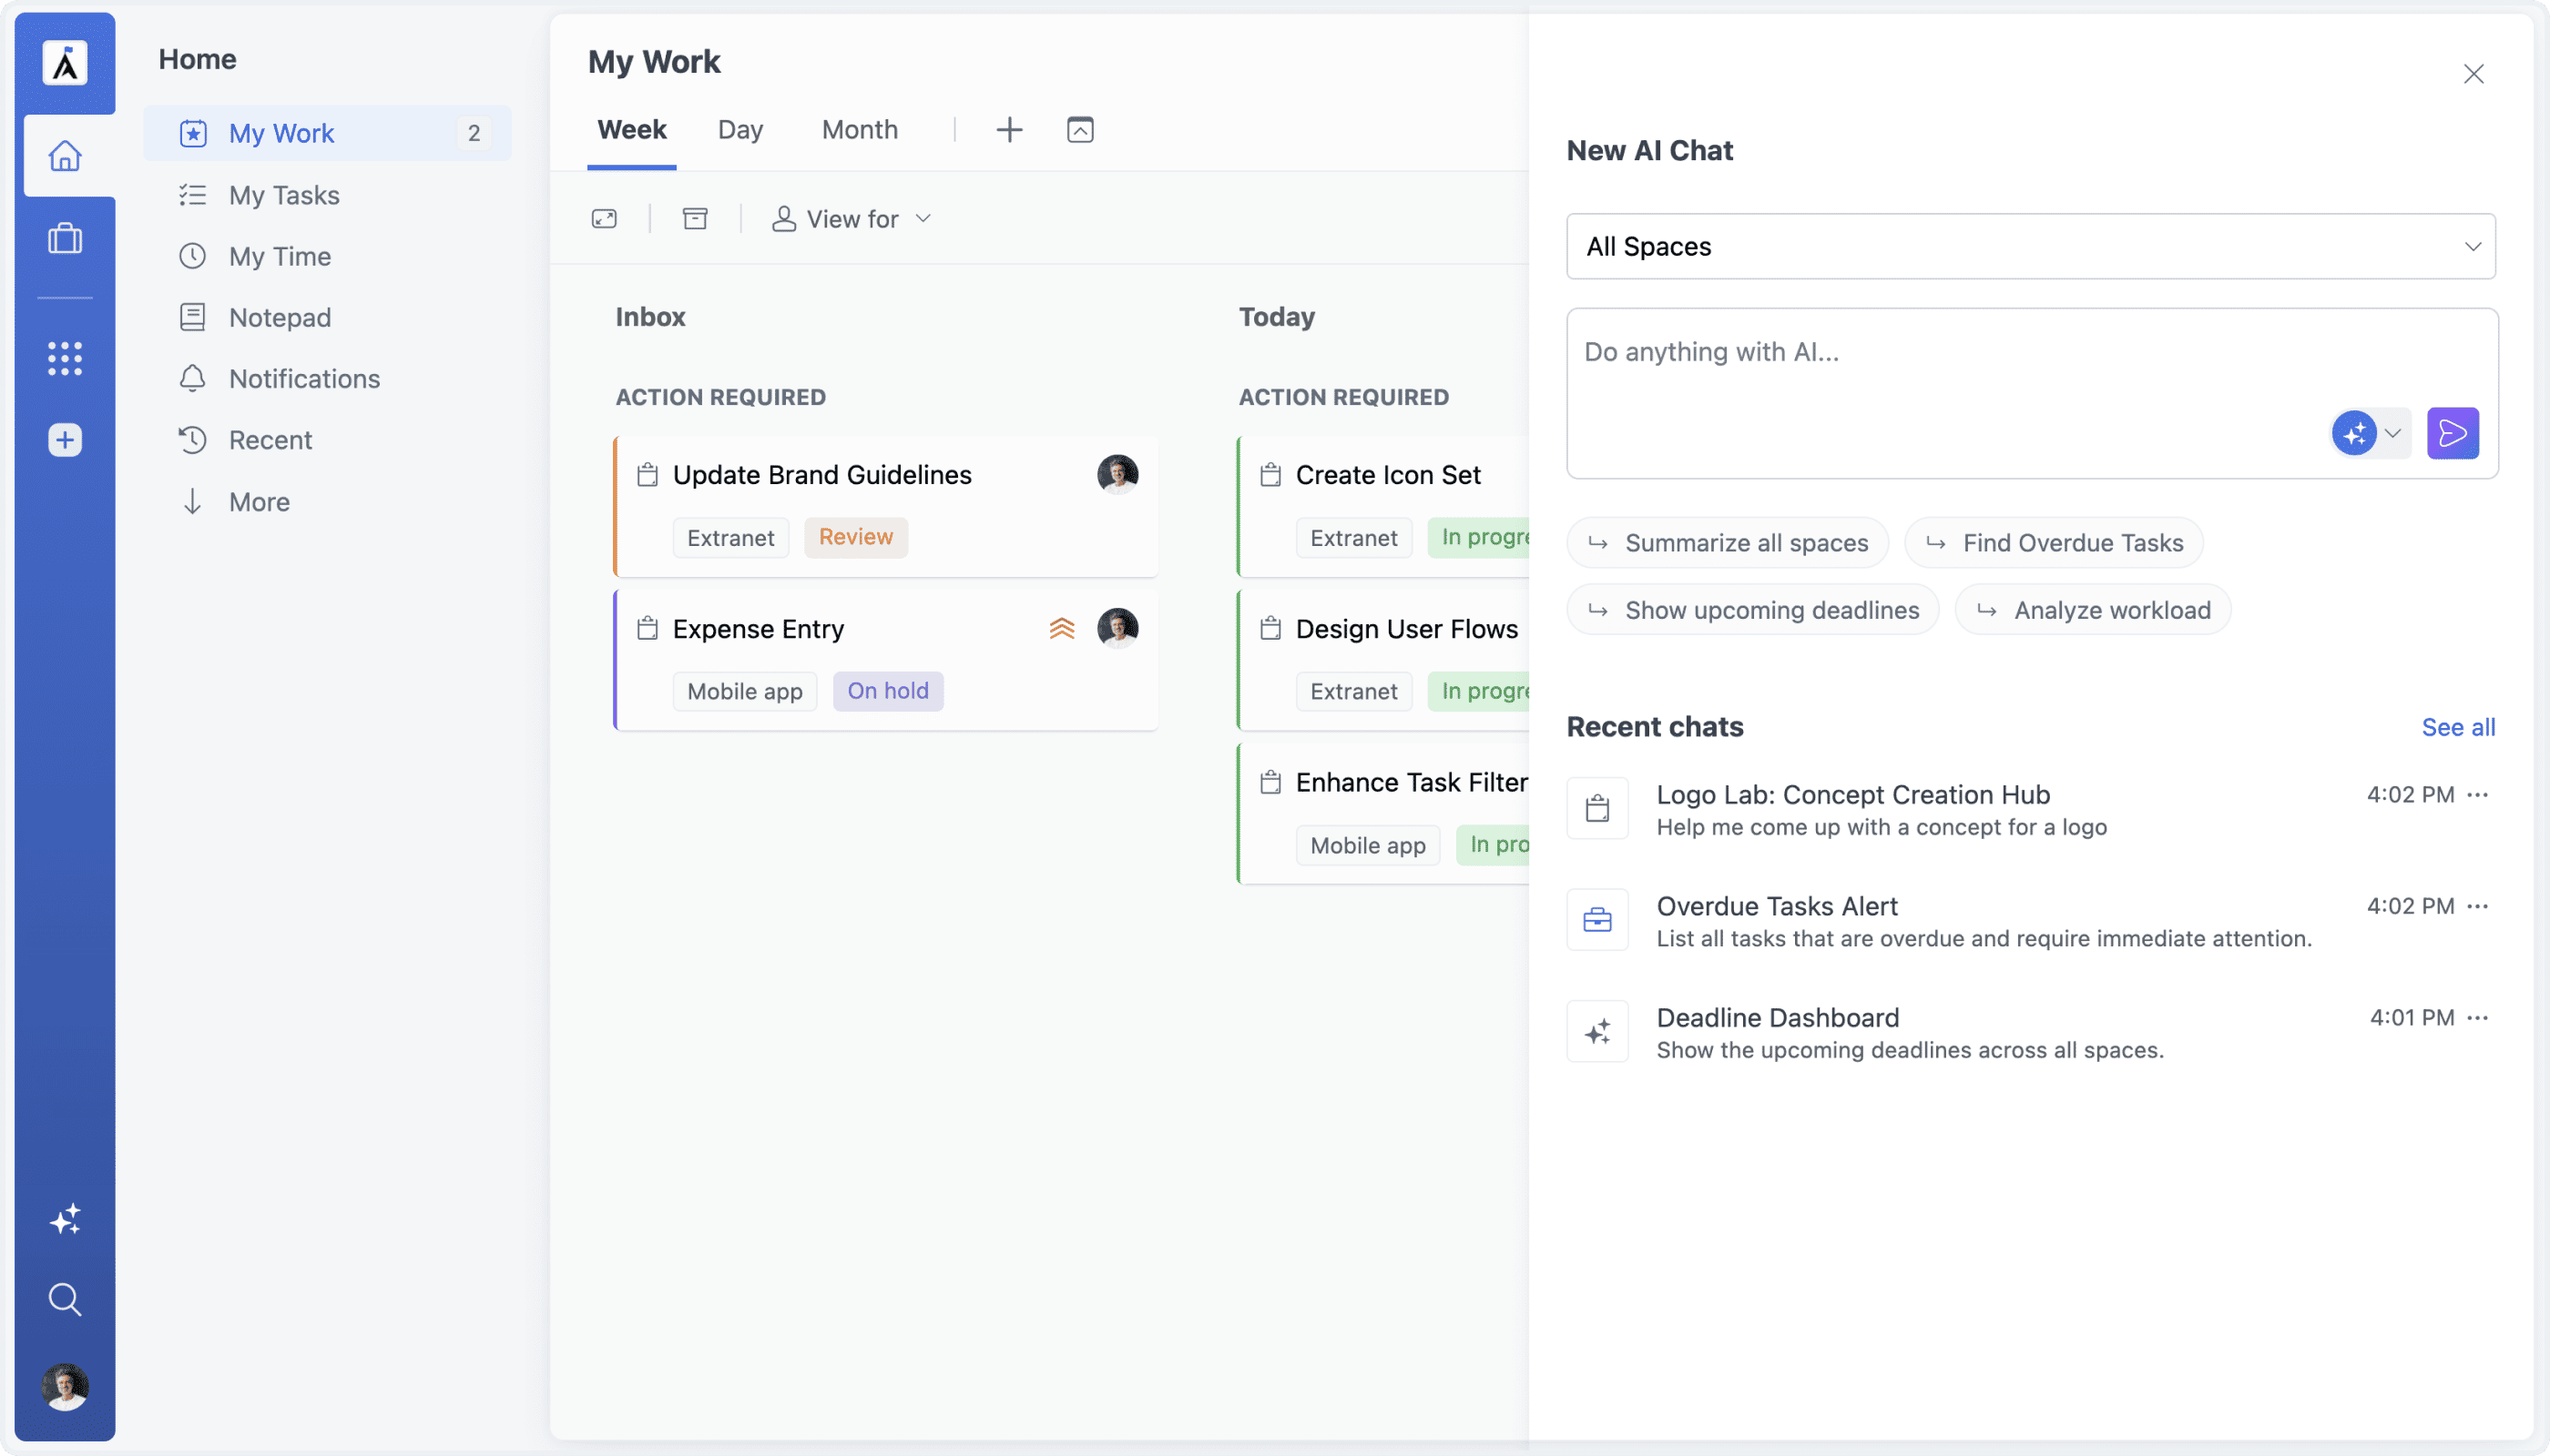
Task: Click sparkle icon beside Deadline Dashboard
Action: point(1597,1031)
